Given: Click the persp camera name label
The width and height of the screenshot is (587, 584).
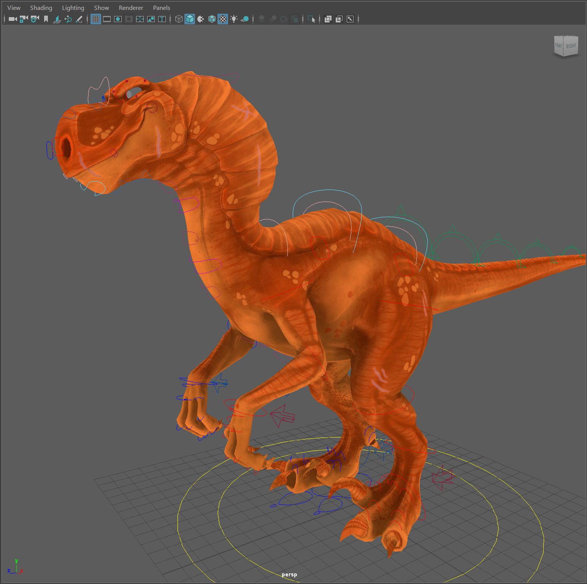Looking at the screenshot, I should pyautogui.click(x=289, y=574).
